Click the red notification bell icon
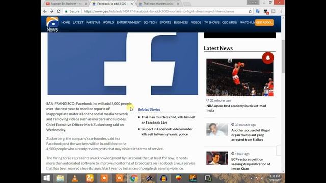Viewport: 326px width, 183px height. pyautogui.click(x=268, y=58)
